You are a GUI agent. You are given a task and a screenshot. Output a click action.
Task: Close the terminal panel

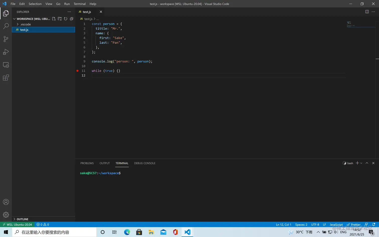pos(373,163)
